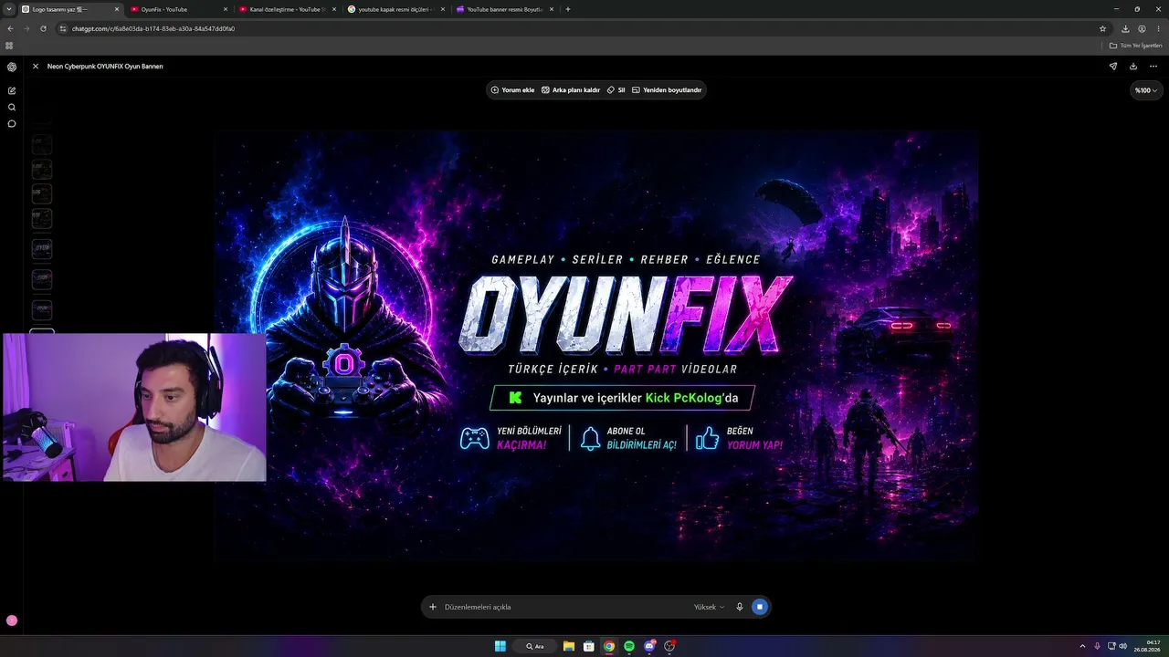The image size is (1169, 657).
Task: Start a new chat with the pencil icon
Action: [12, 90]
